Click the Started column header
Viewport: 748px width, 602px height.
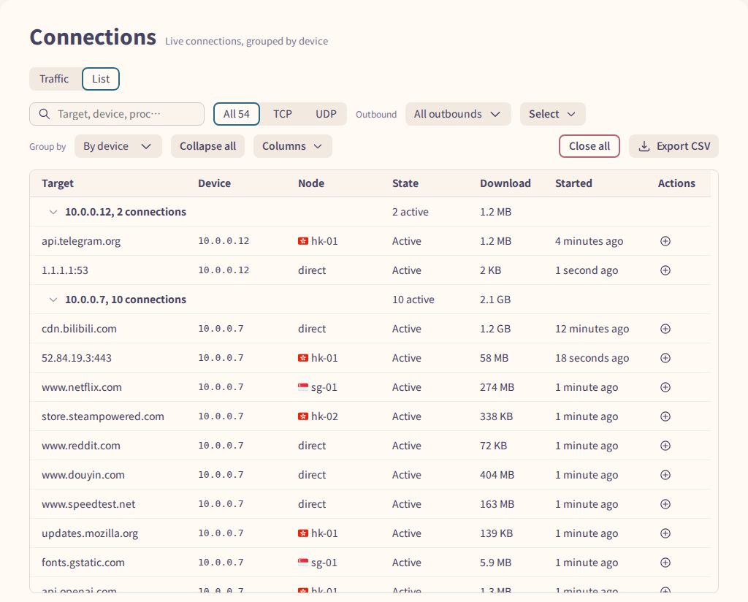573,183
